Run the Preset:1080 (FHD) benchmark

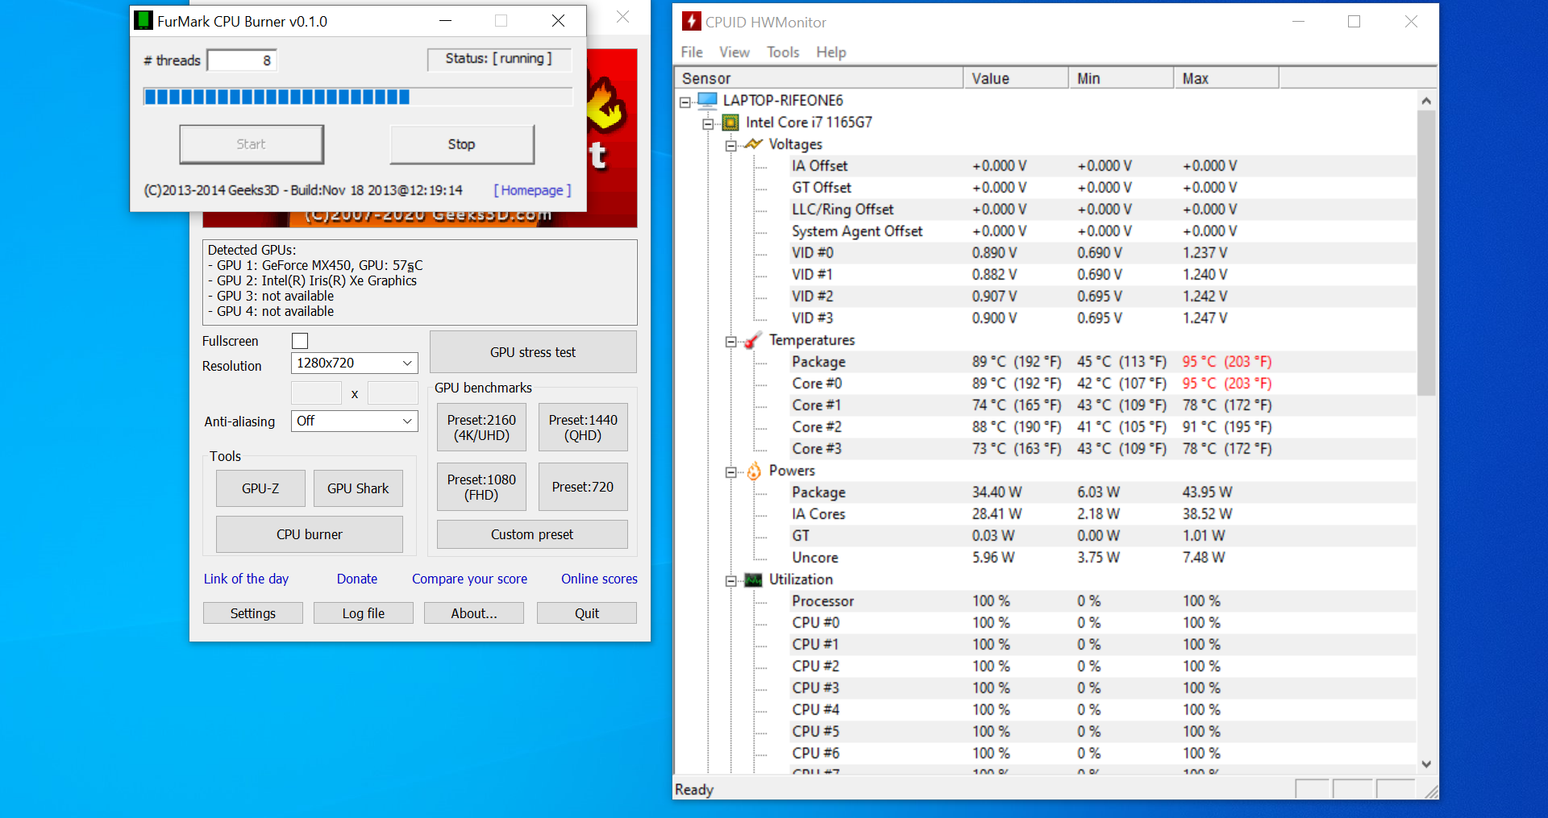pyautogui.click(x=481, y=487)
